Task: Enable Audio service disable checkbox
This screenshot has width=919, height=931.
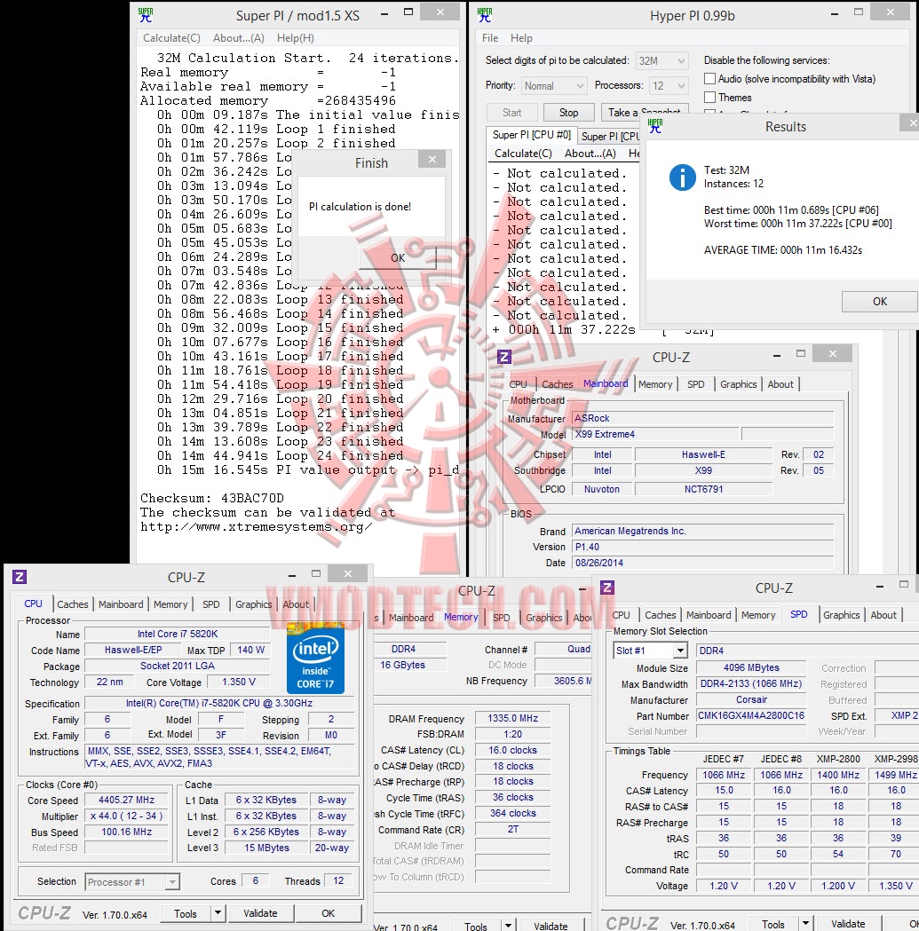Action: [x=709, y=78]
